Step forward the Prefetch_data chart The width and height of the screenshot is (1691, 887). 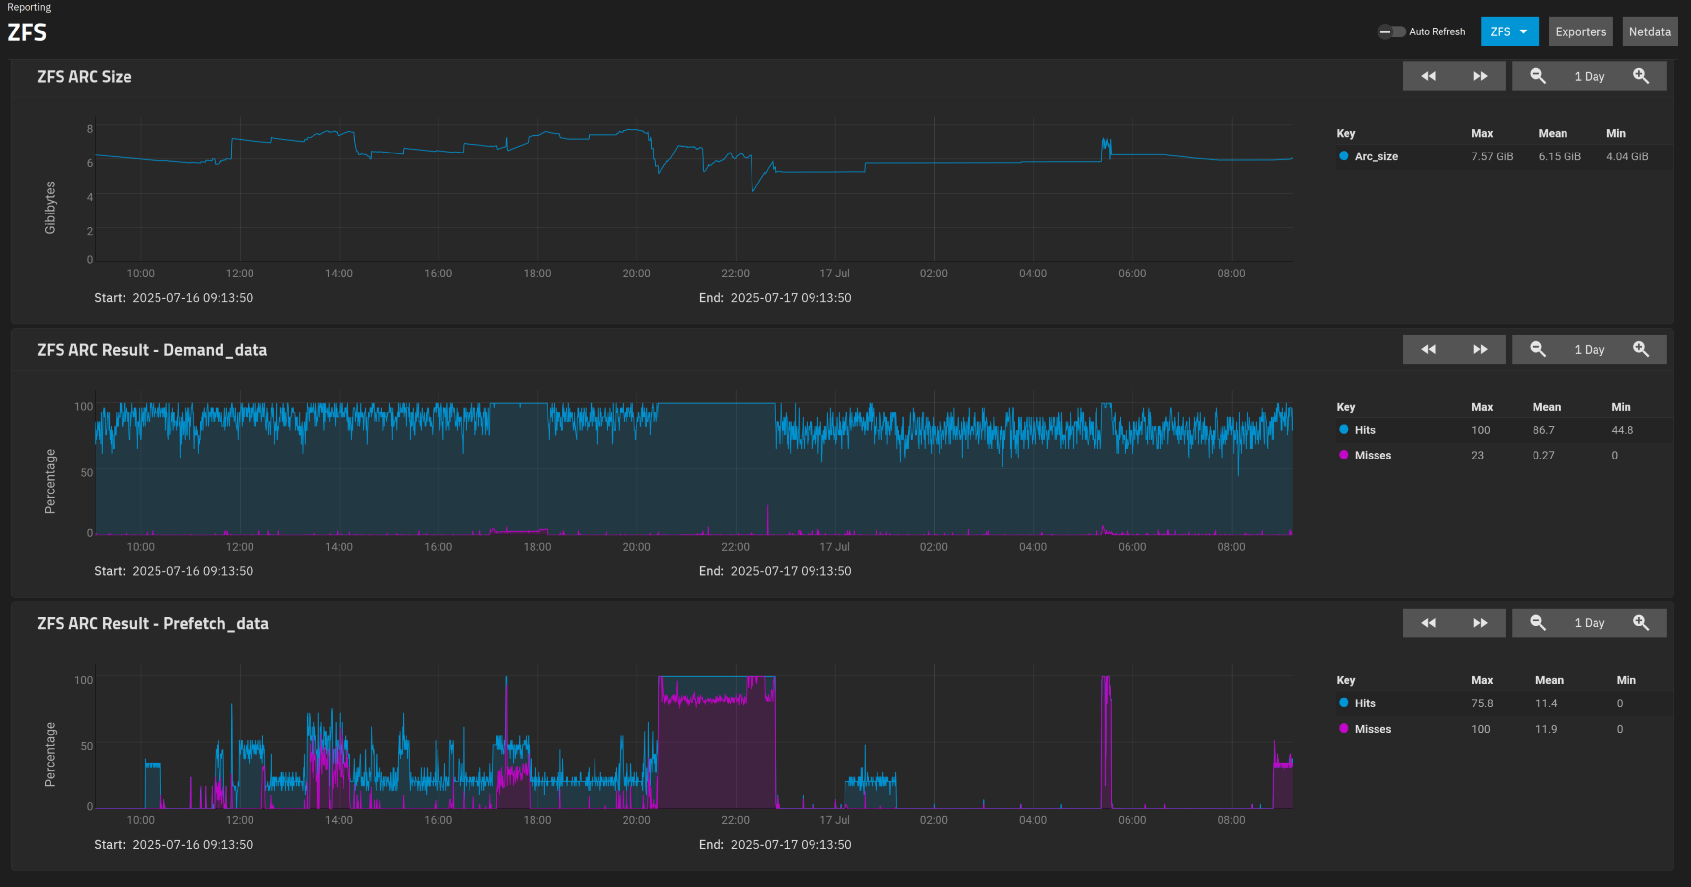1479,623
